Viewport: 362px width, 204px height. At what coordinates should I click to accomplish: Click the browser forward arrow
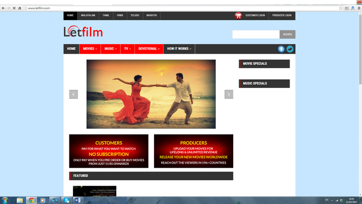9,8
